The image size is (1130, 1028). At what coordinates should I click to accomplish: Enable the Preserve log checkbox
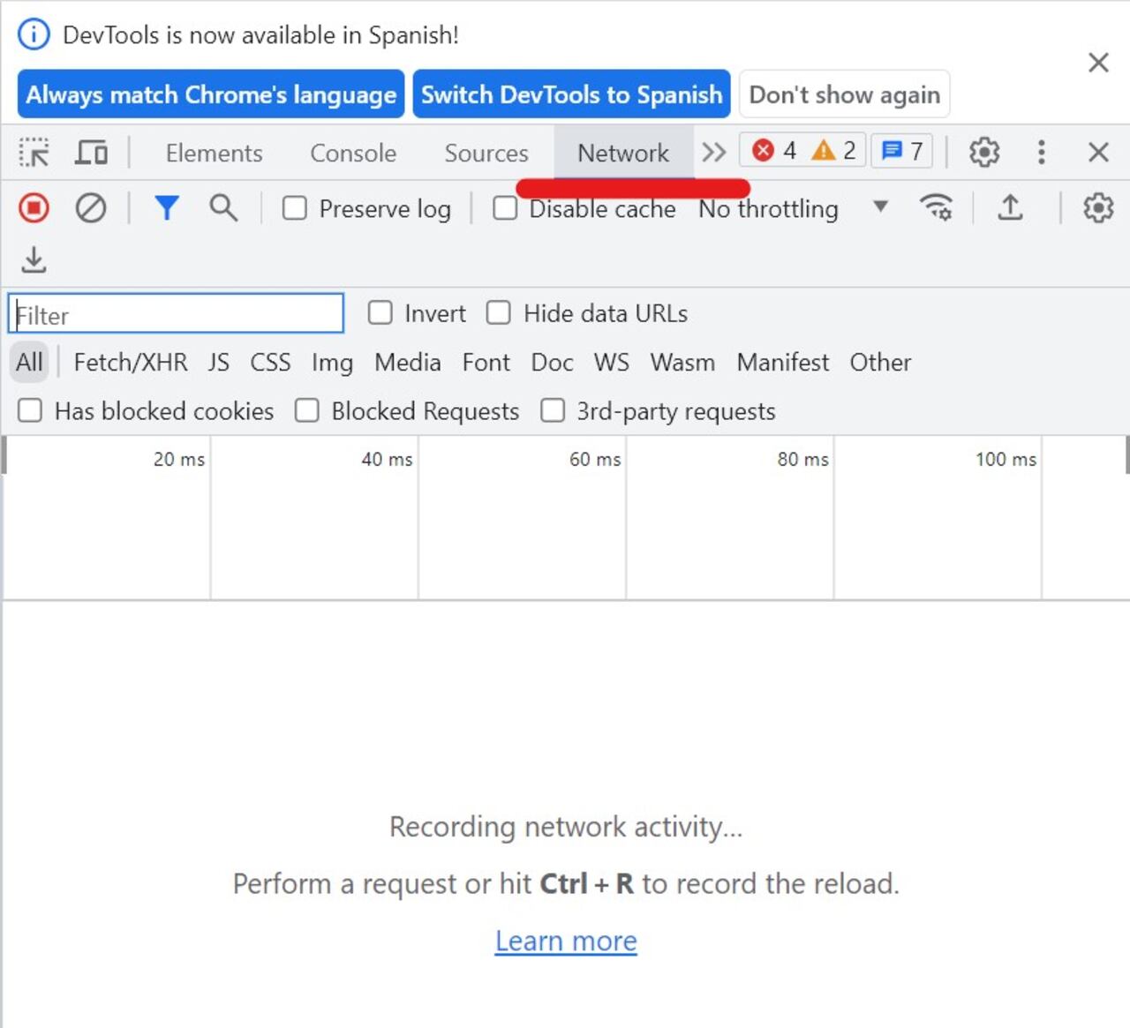coord(295,208)
